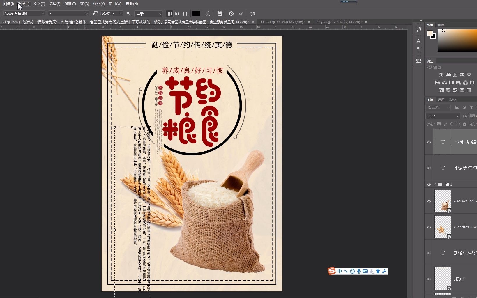Click the center-align vertical text button

click(177, 14)
